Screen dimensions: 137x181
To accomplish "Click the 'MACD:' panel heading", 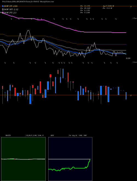I will tap(8, 135).
